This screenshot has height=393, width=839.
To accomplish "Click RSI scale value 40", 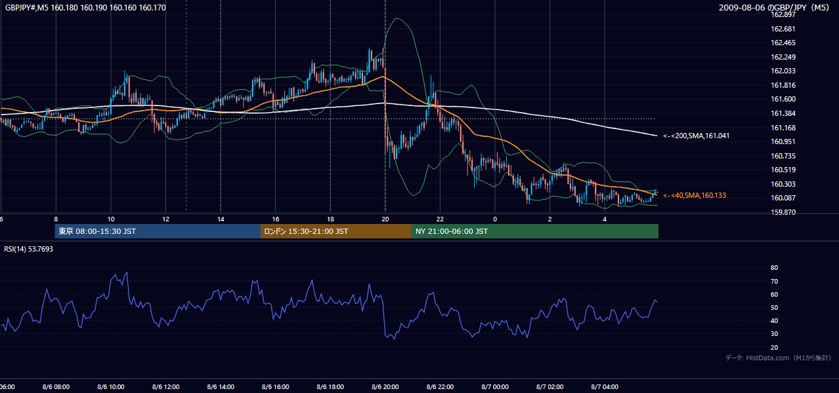I will point(774,320).
